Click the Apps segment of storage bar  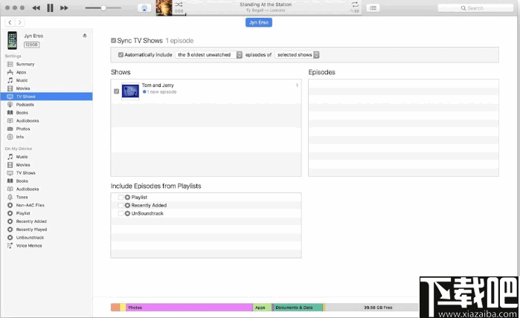pyautogui.click(x=262, y=308)
